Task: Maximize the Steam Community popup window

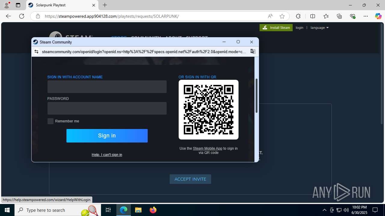Action: pos(238,42)
